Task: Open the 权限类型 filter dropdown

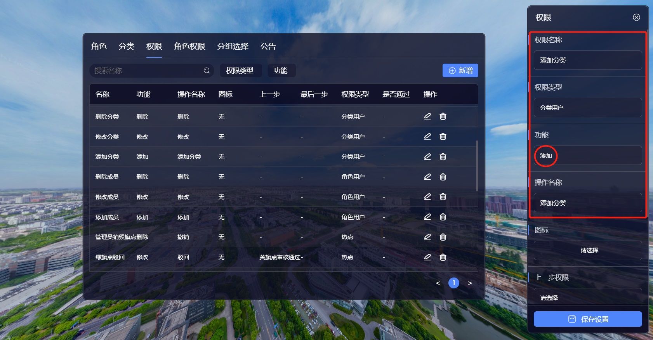Action: point(241,71)
